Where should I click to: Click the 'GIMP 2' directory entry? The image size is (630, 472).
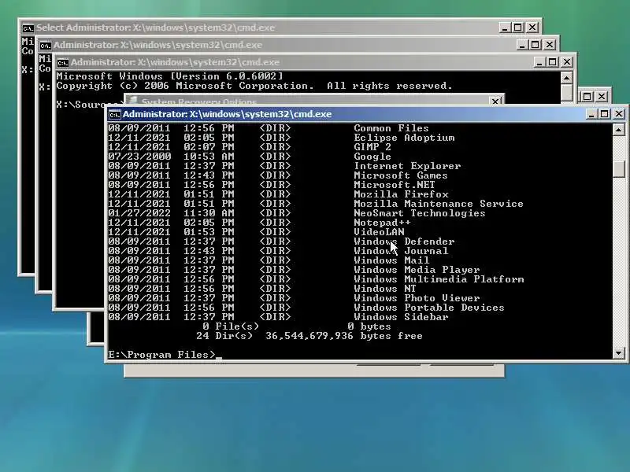[x=372, y=147]
